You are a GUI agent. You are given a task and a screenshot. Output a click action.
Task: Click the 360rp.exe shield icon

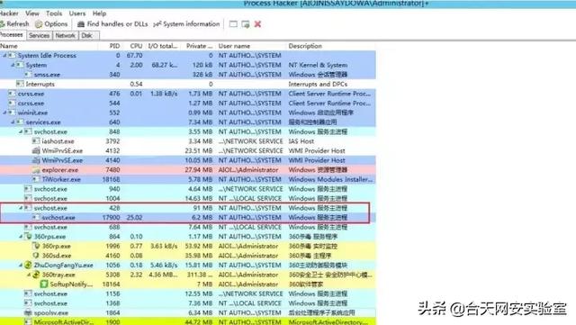pyautogui.click(x=36, y=246)
